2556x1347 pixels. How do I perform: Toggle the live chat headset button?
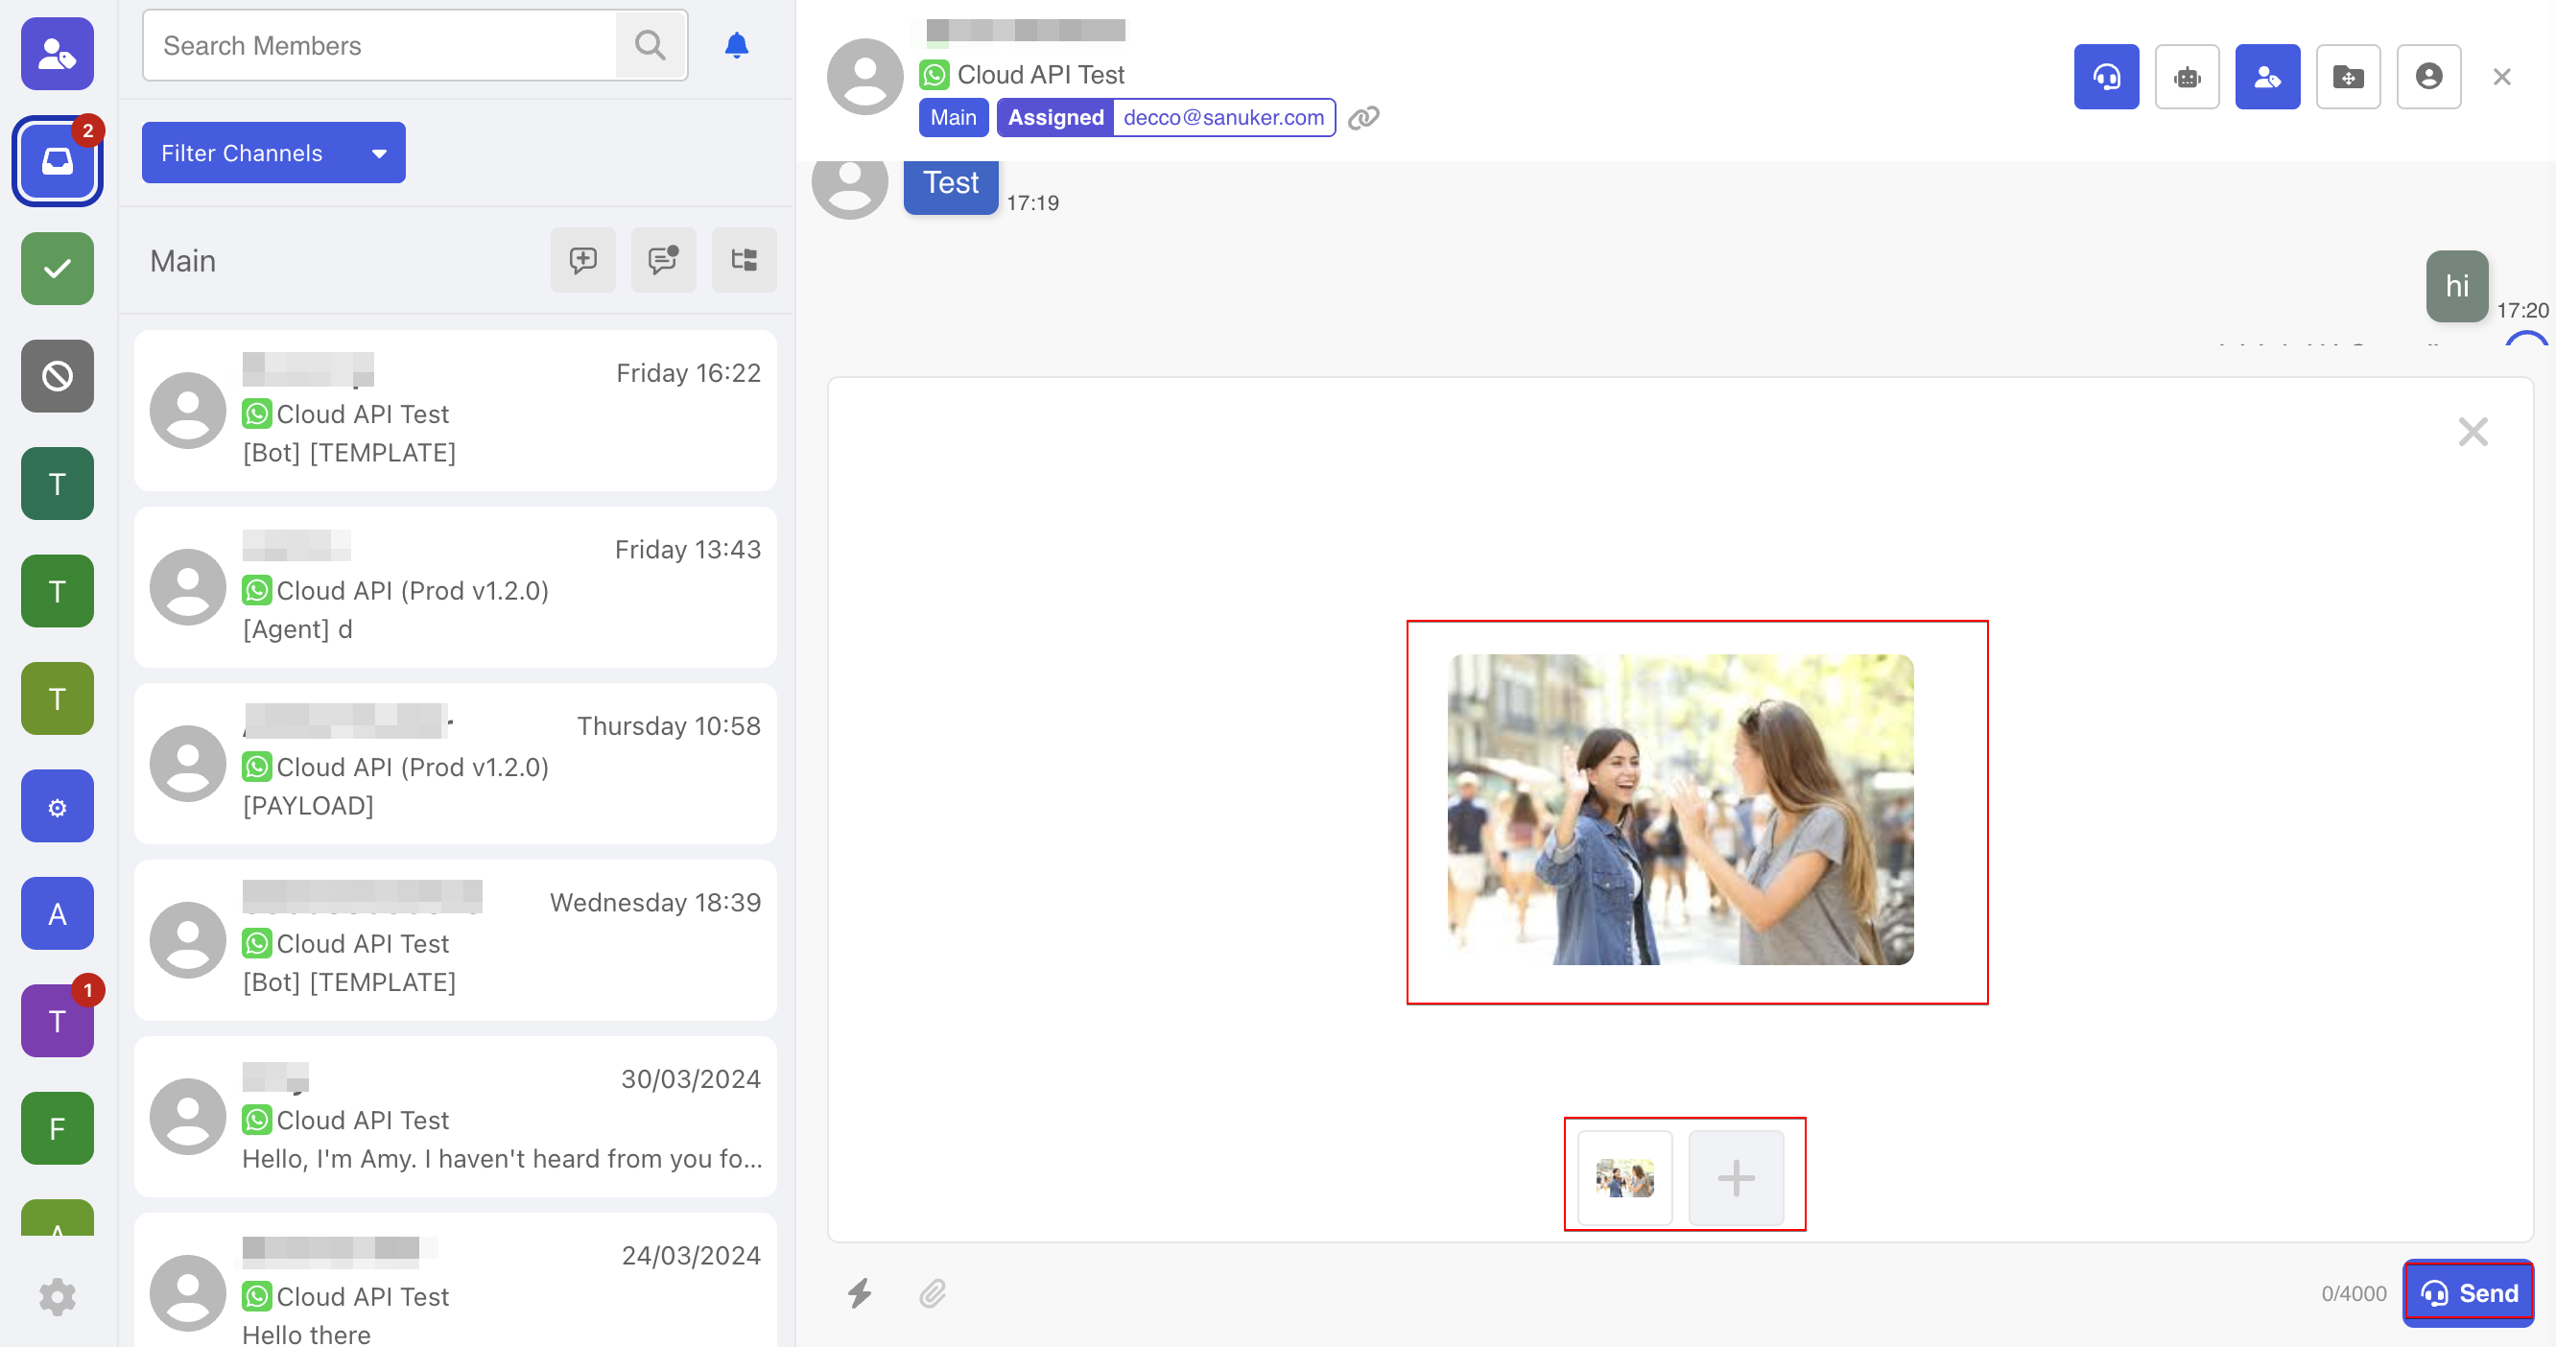click(2105, 77)
